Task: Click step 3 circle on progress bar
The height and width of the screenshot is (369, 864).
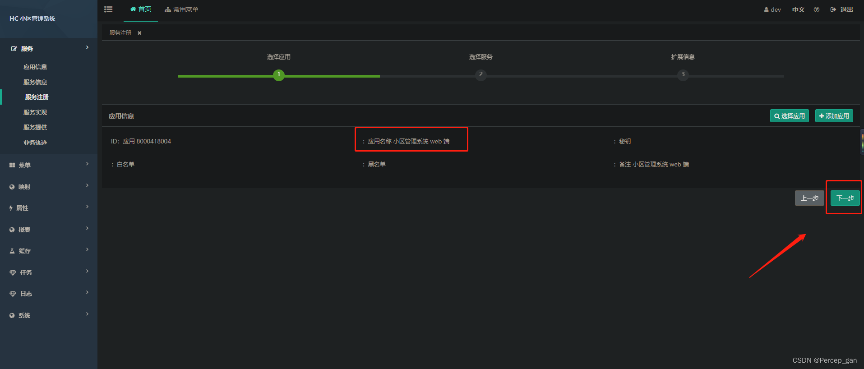Action: [x=683, y=75]
